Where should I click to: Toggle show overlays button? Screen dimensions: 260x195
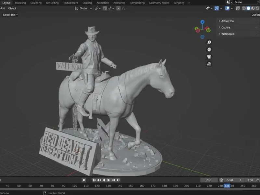pyautogui.click(x=227, y=8)
